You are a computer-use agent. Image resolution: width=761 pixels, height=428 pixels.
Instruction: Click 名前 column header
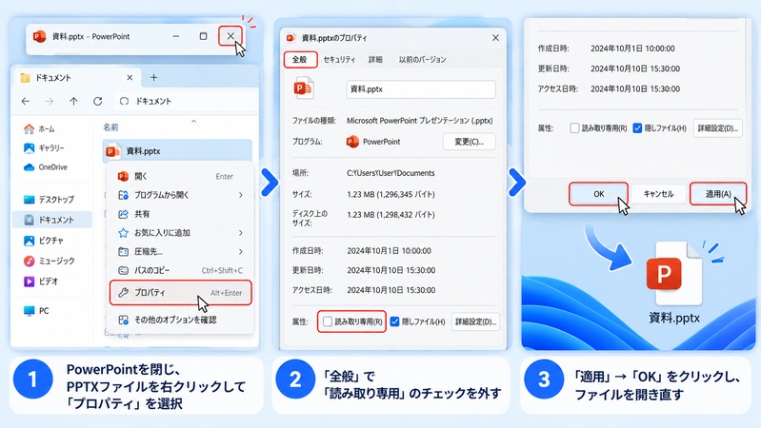tap(110, 127)
